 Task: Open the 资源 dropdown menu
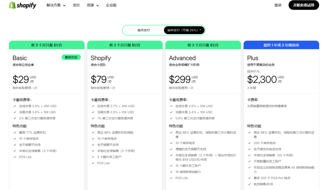click(x=93, y=5)
